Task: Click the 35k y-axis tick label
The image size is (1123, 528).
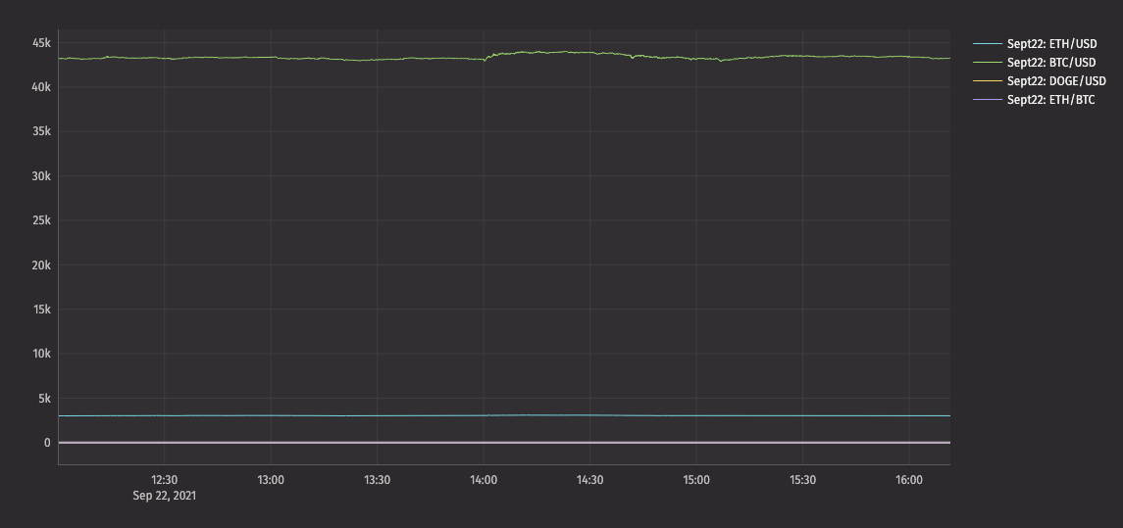Action: pyautogui.click(x=41, y=132)
